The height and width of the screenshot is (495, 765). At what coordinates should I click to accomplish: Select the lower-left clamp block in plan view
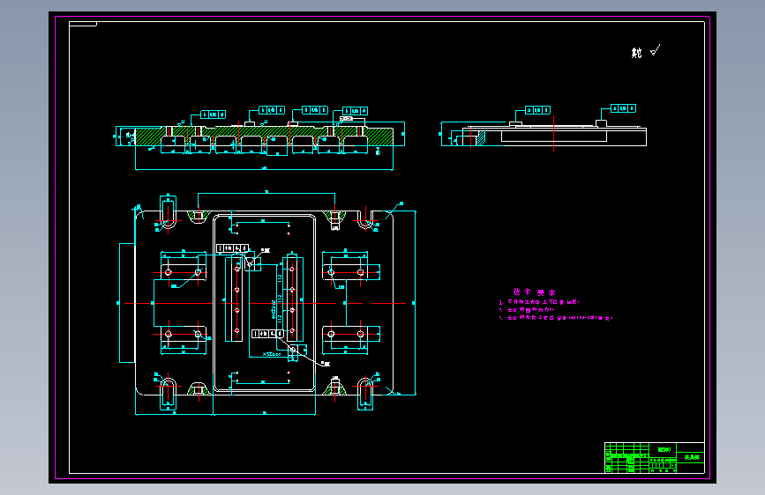coord(184,335)
